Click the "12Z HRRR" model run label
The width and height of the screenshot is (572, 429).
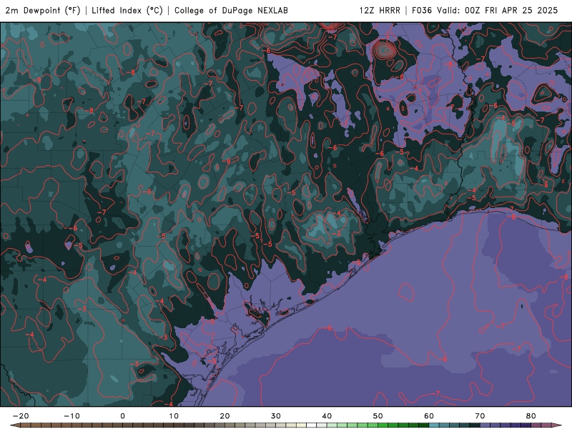[x=380, y=11]
